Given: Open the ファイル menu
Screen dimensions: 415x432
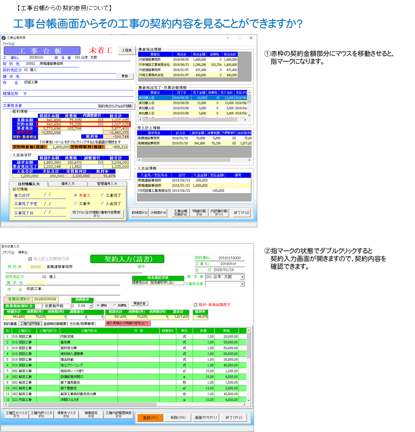Looking at the screenshot, I should 8,44.
